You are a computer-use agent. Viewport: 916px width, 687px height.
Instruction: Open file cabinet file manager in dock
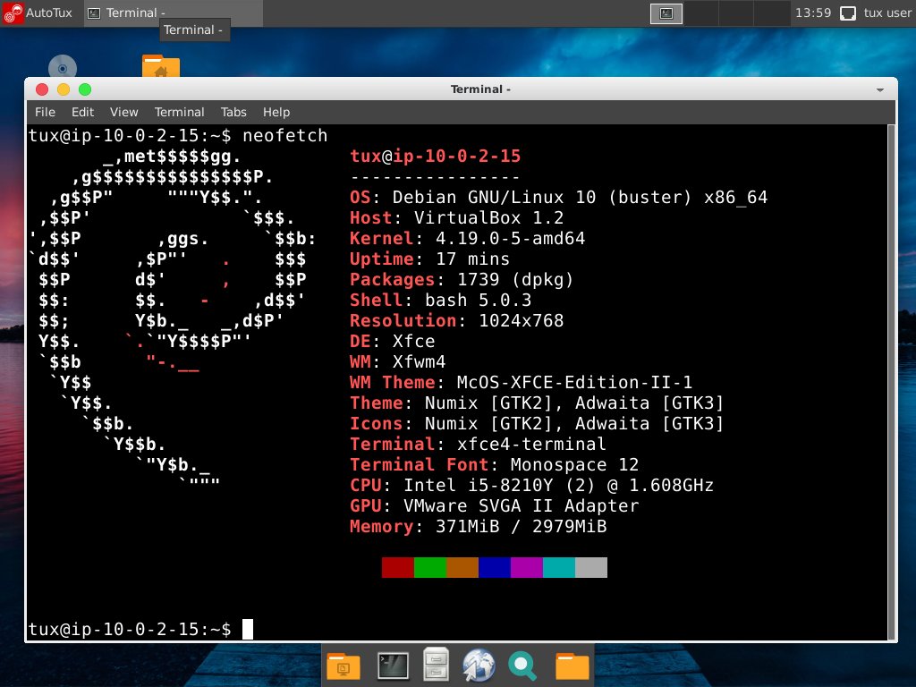click(x=436, y=666)
